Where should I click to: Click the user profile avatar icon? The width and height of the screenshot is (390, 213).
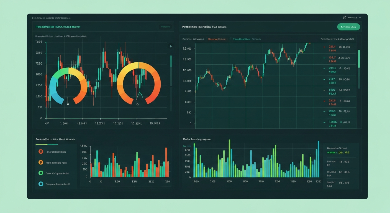345,17
